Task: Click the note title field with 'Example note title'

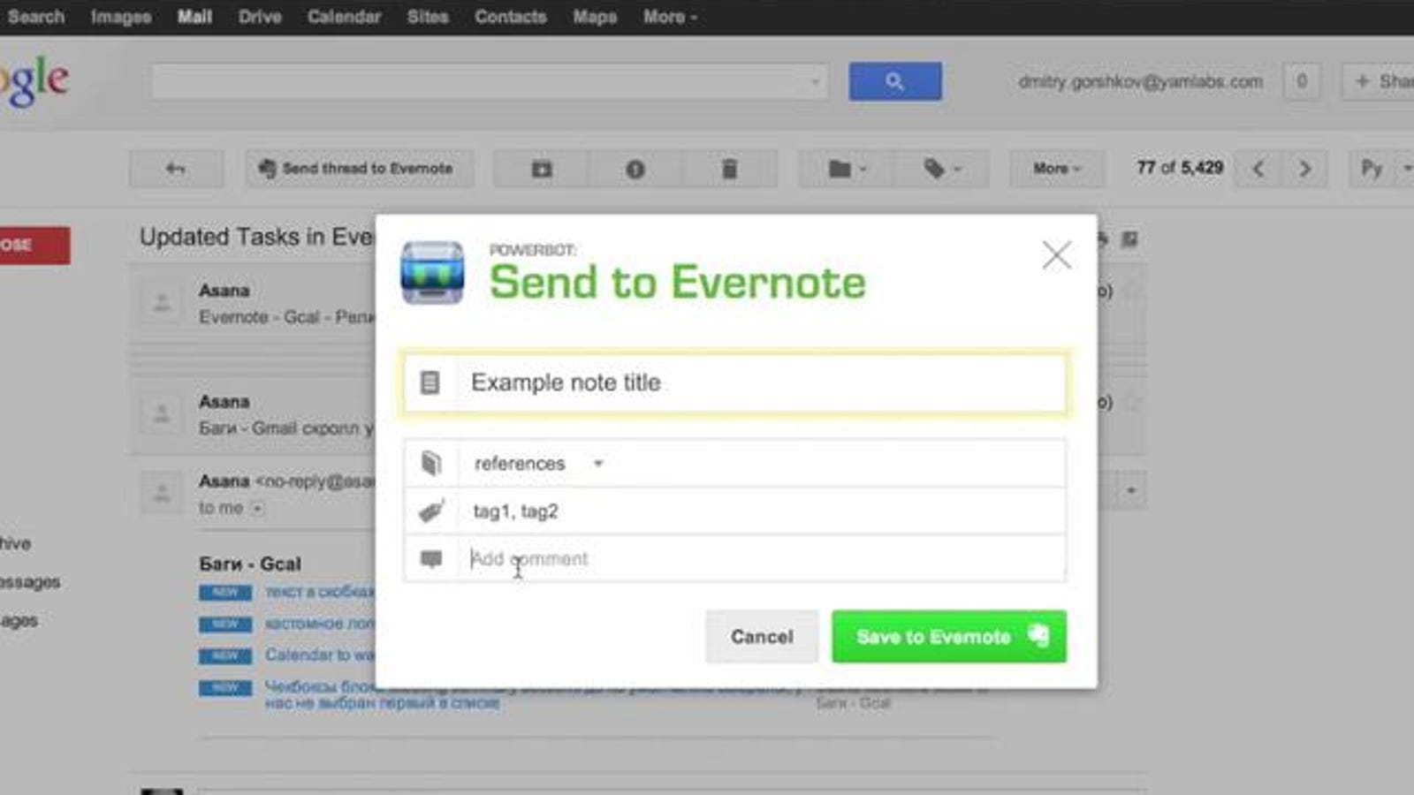Action: 734,382
